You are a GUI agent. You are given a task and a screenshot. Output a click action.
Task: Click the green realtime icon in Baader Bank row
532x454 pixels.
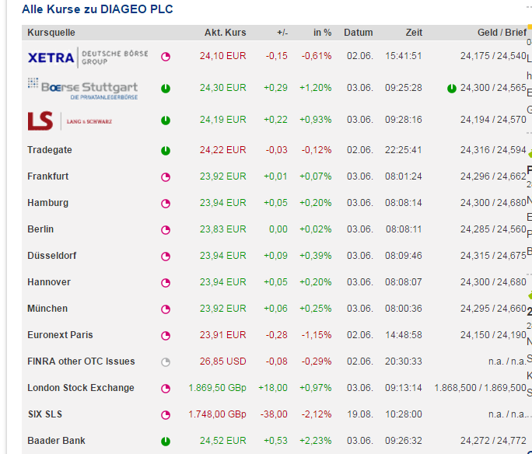166,442
